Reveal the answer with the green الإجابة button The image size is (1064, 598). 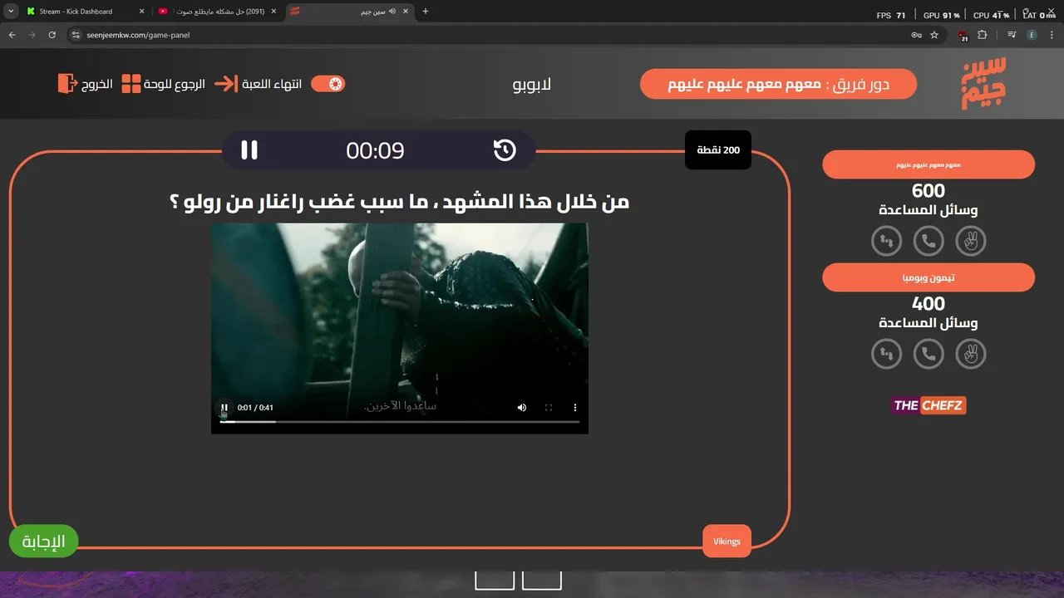[x=43, y=542]
